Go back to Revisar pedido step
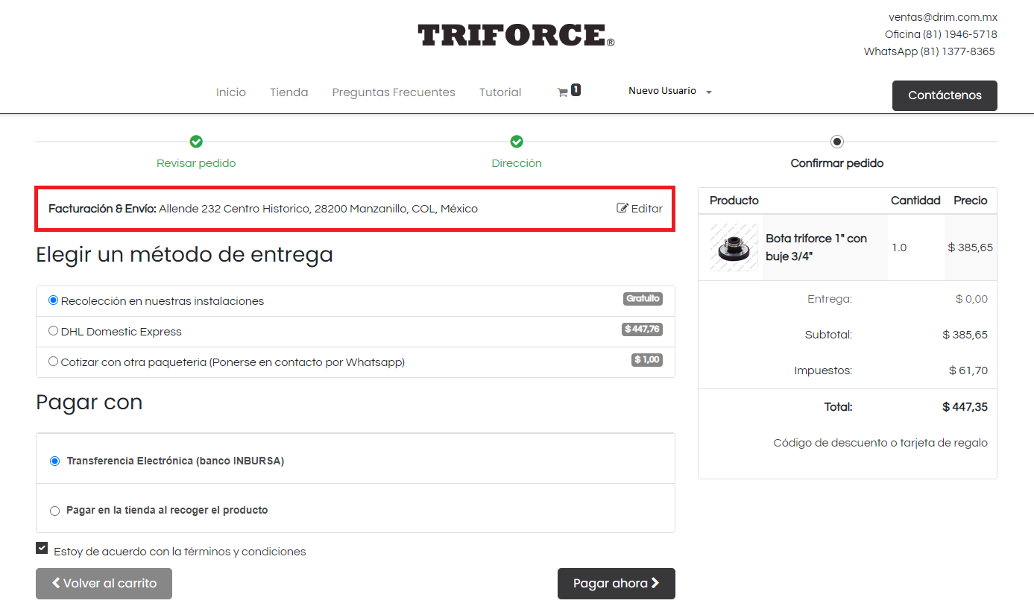Viewport: 1034px width, 615px height. tap(196, 163)
